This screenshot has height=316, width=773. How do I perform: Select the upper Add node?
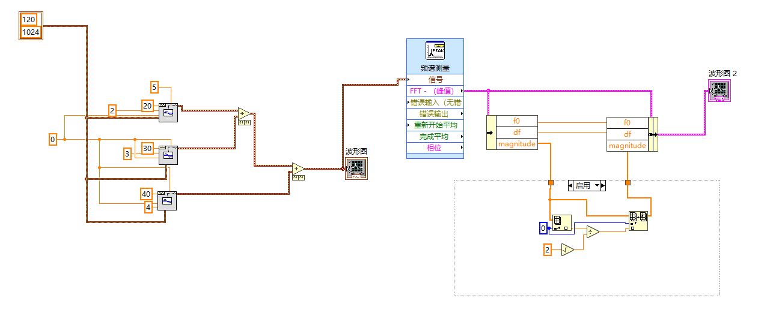click(243, 114)
